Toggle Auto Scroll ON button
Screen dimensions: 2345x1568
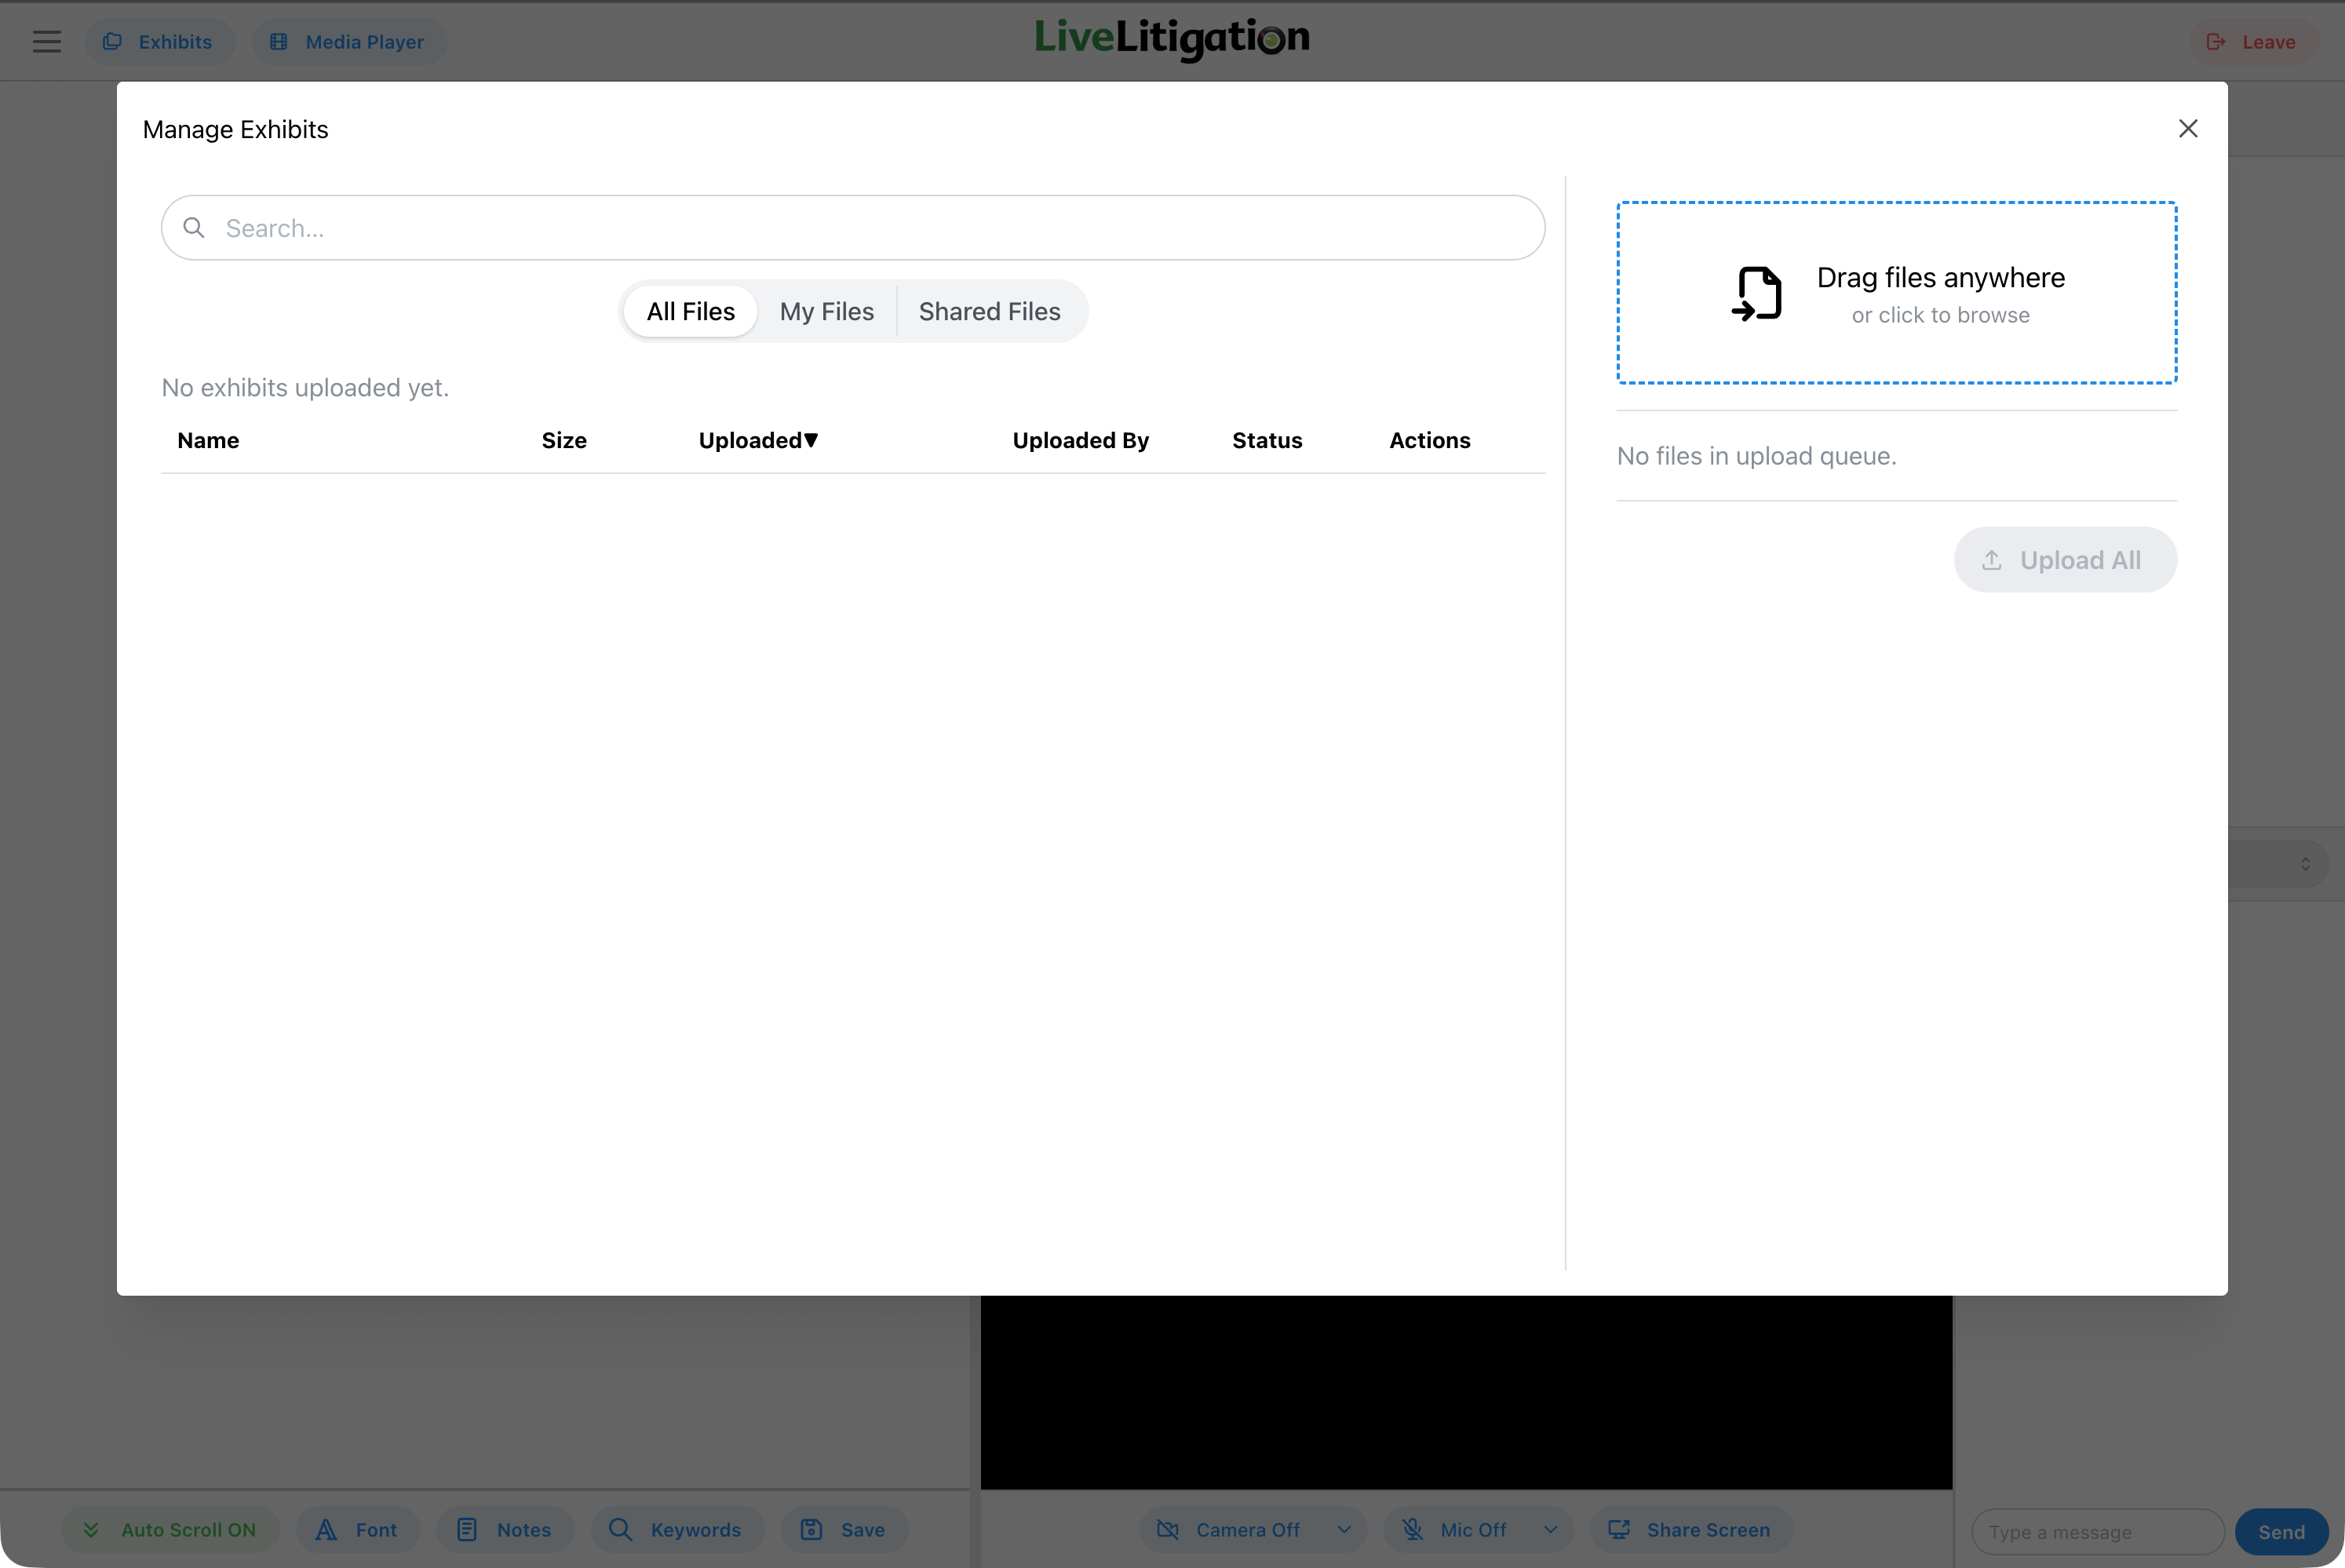(x=170, y=1529)
